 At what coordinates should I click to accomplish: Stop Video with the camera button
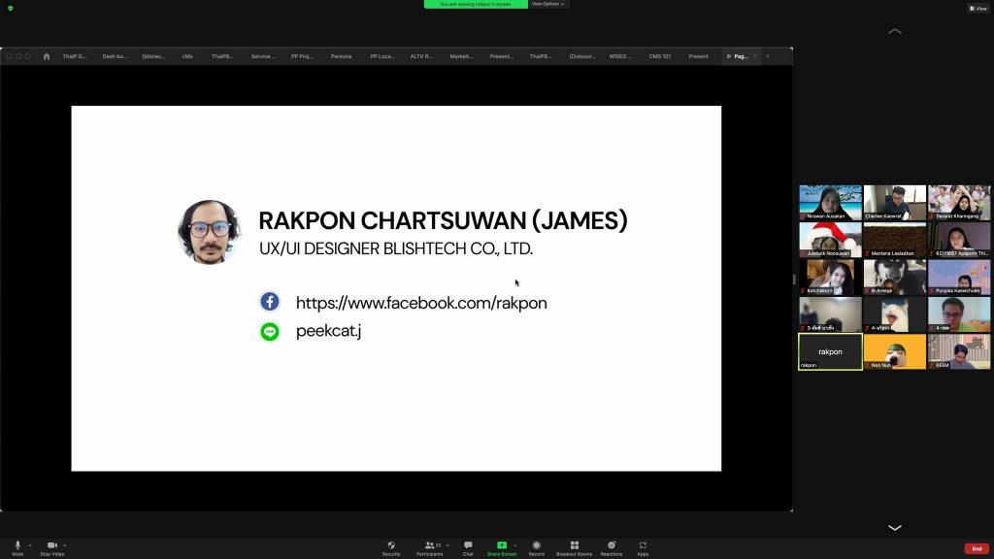pyautogui.click(x=52, y=548)
